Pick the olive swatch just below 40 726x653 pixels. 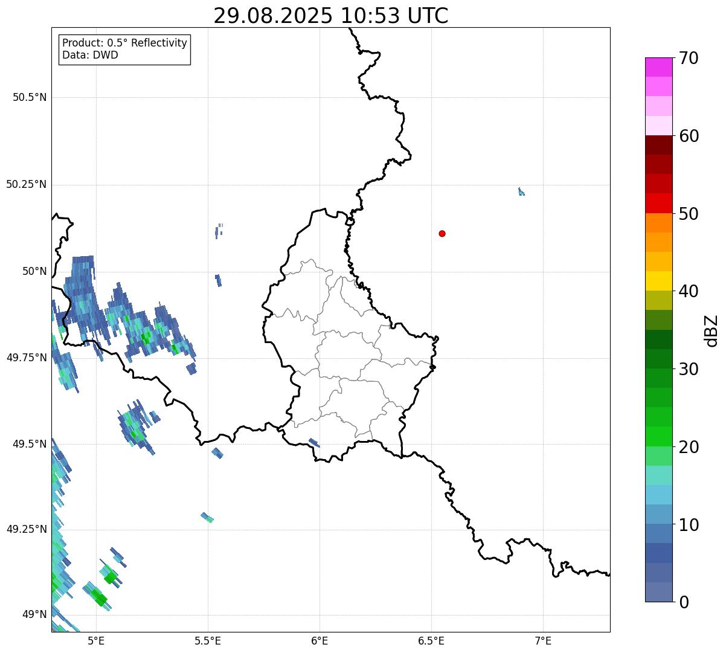click(659, 300)
